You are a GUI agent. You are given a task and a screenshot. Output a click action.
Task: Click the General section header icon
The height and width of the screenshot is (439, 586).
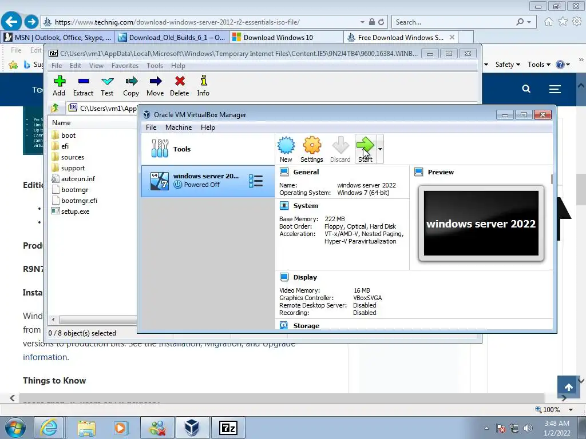coord(284,172)
